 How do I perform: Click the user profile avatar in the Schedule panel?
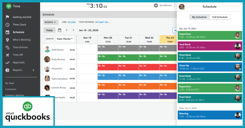tap(182, 7)
